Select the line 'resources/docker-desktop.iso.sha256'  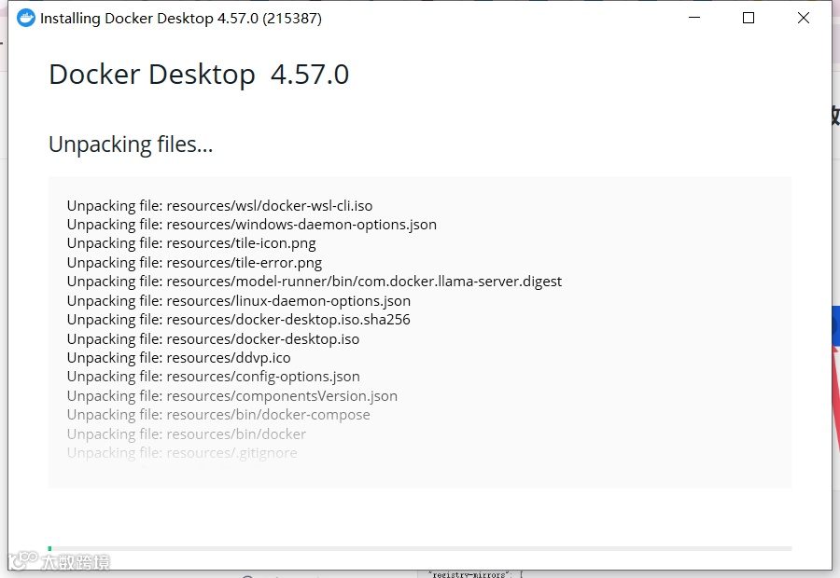coord(238,320)
